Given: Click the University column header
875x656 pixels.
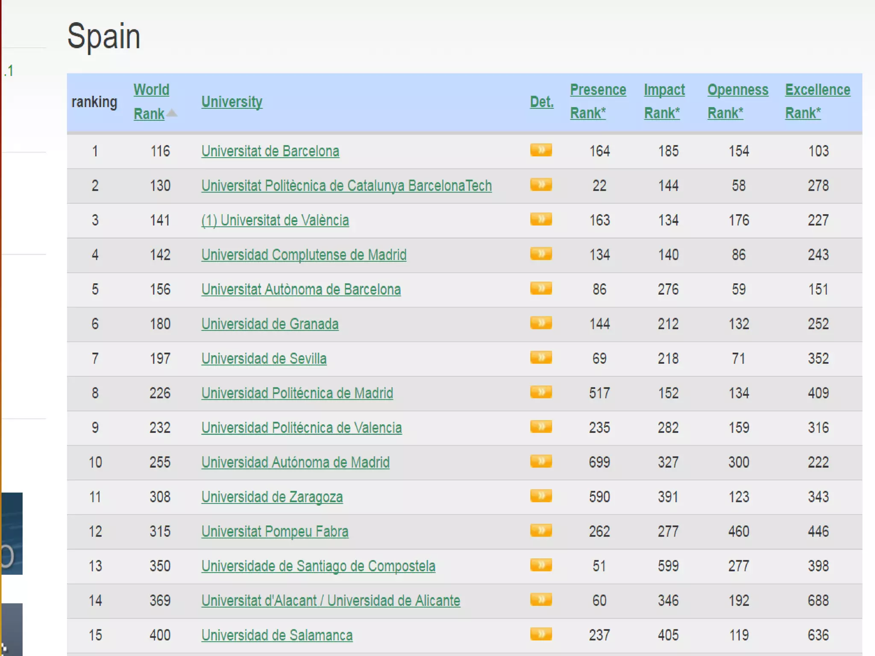Looking at the screenshot, I should (x=232, y=102).
